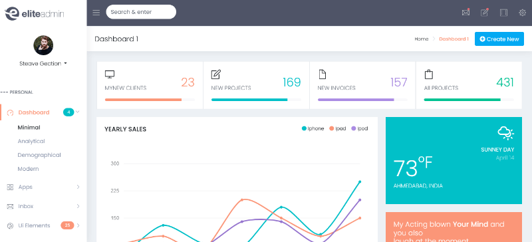Click the YEARLY SALES chart title
The width and height of the screenshot is (532, 242).
coord(125,130)
